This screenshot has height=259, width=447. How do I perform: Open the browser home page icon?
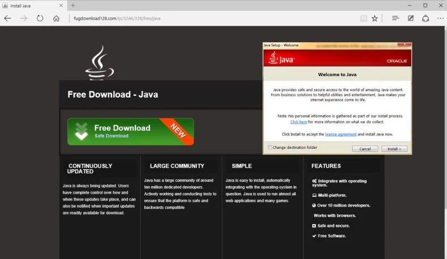coord(56,19)
